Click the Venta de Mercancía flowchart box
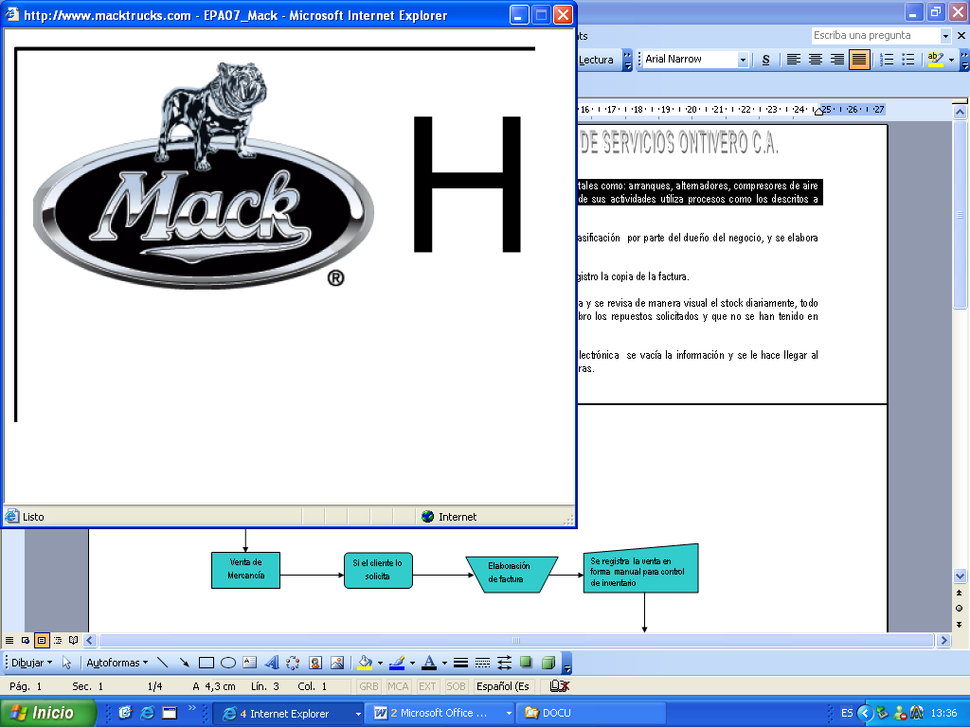Screen dimensions: 970x727 click(245, 569)
